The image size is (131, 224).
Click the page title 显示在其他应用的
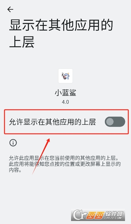pos(61,25)
